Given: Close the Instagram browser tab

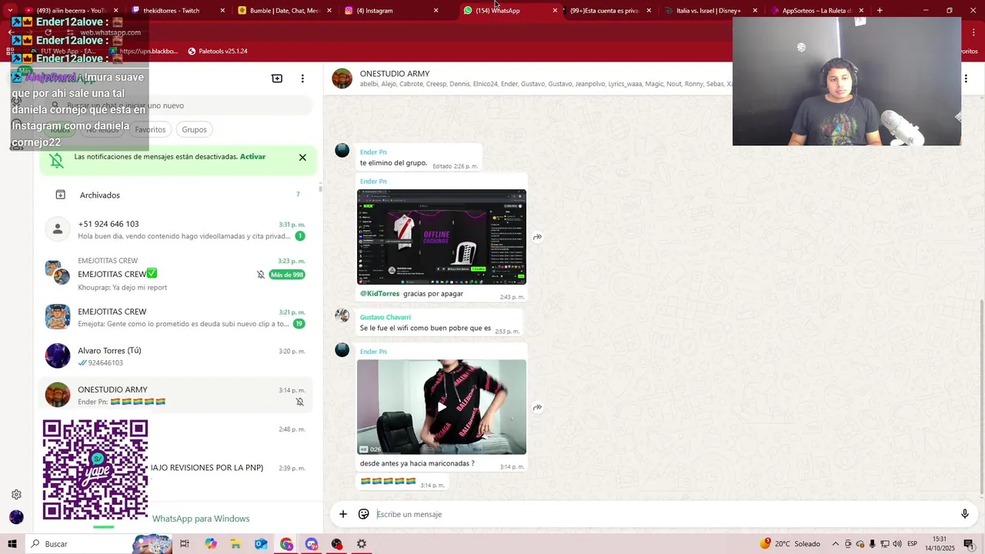Looking at the screenshot, I should [436, 11].
